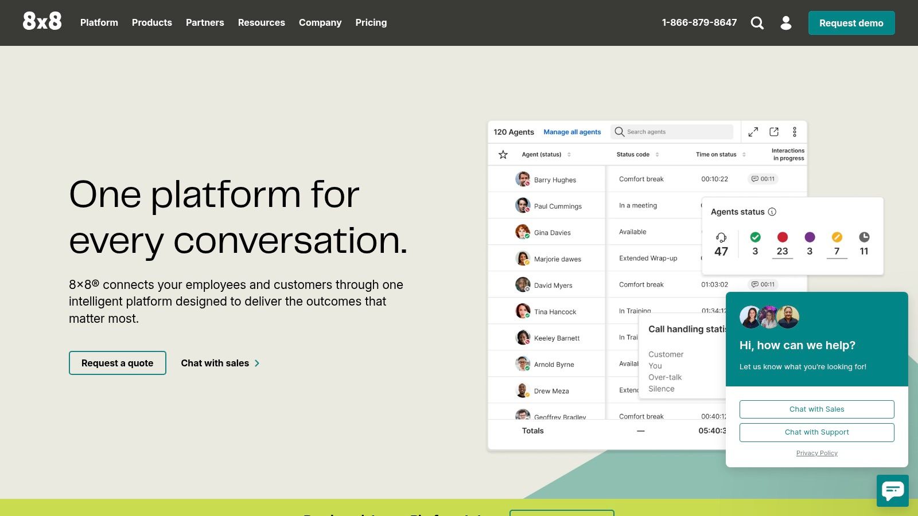918x516 pixels.
Task: Click Barry Hughes' avatar
Action: [523, 179]
